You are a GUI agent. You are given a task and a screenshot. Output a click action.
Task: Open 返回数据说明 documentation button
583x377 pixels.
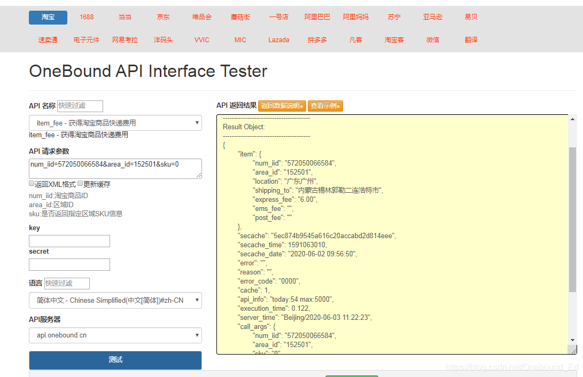click(282, 106)
